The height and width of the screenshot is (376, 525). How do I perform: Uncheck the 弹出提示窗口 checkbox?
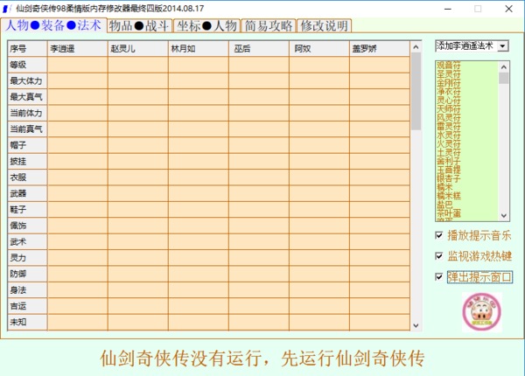pos(439,277)
